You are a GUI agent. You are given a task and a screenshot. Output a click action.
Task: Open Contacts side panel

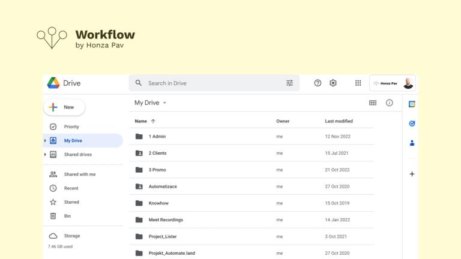click(412, 143)
